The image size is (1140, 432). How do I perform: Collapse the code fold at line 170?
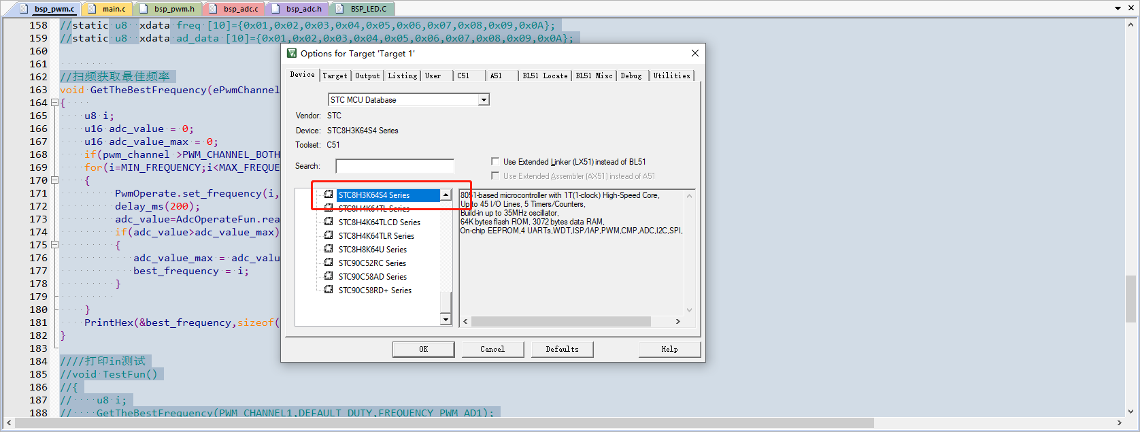(x=54, y=180)
